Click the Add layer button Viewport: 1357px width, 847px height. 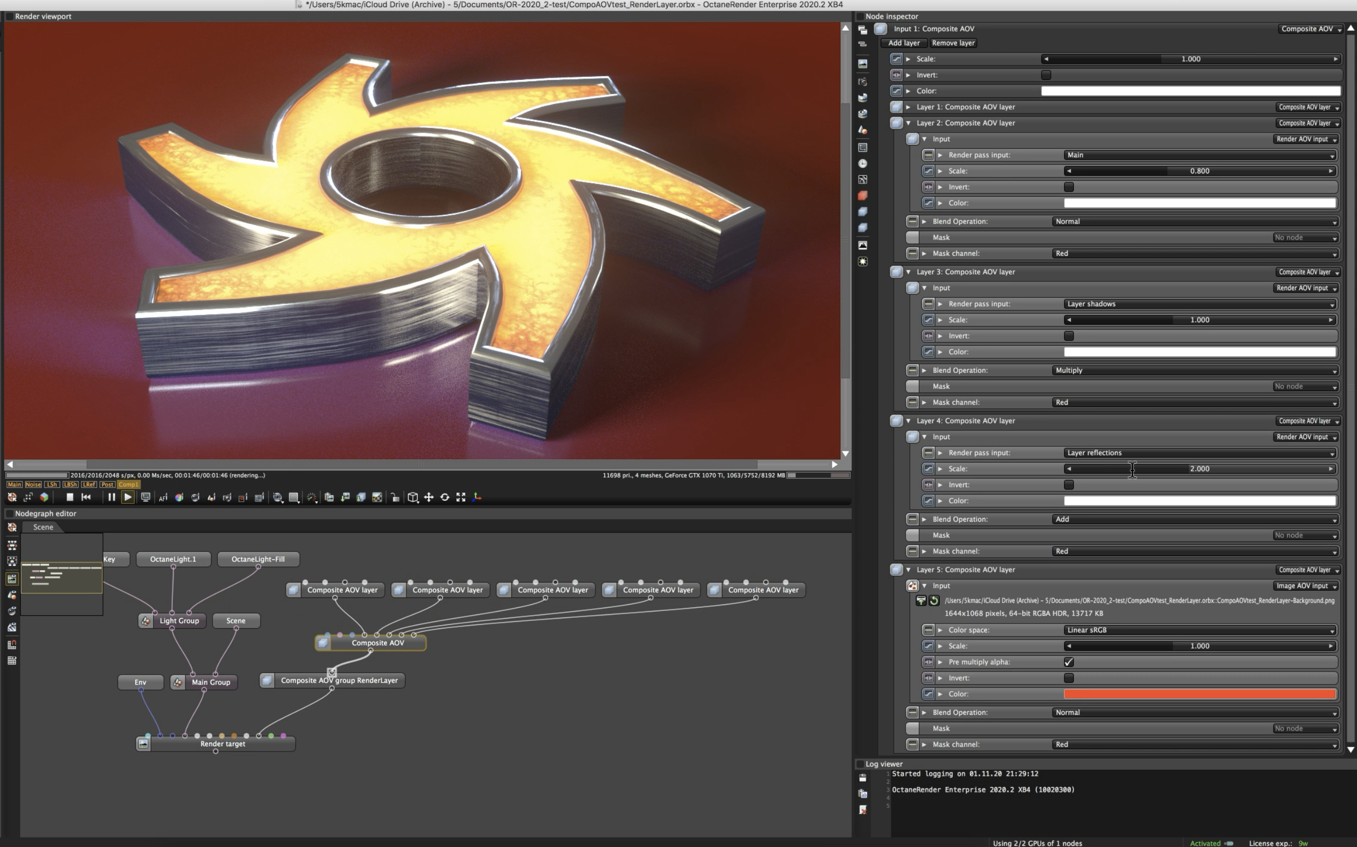tap(903, 43)
